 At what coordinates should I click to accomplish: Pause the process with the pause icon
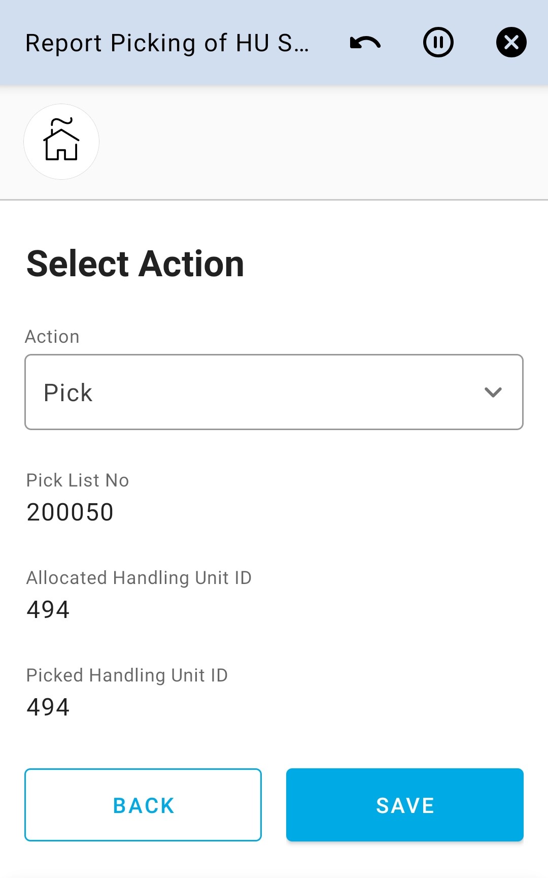[438, 42]
